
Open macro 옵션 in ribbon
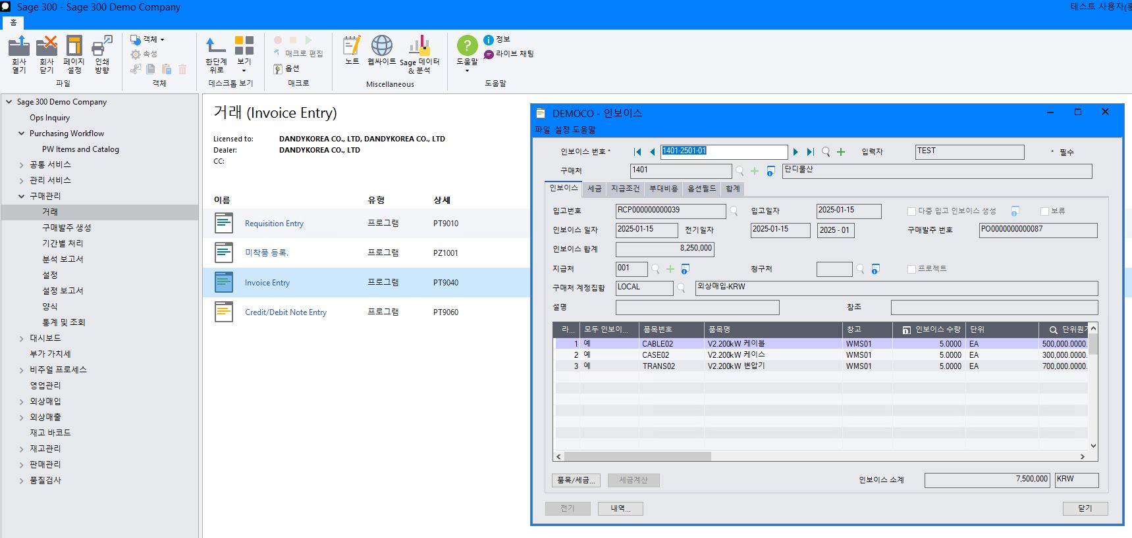coord(286,68)
